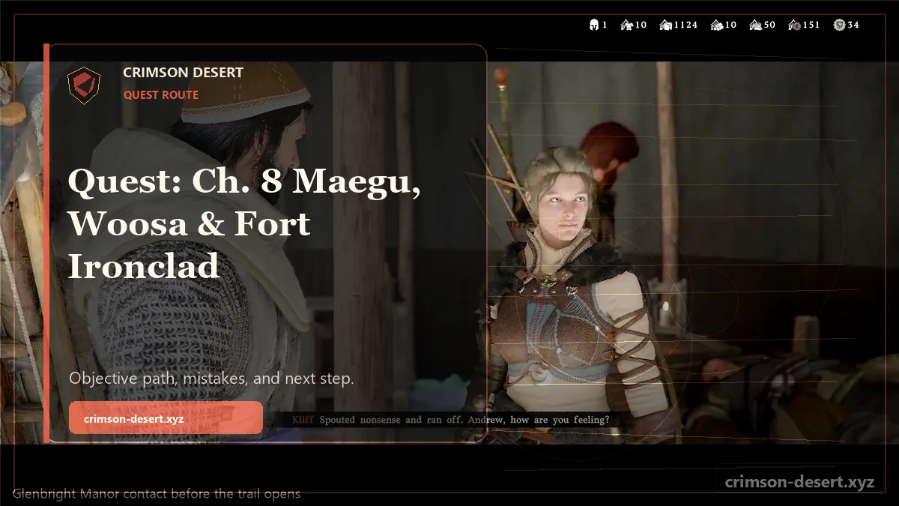Click the value 50 in the resource bar
The height and width of the screenshot is (506, 899).
pos(769,25)
